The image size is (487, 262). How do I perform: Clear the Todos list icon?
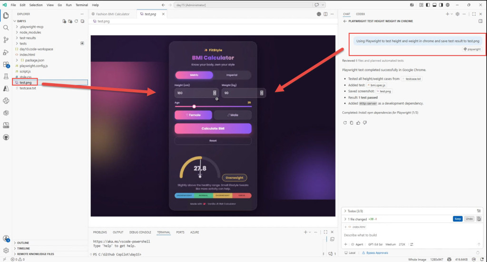point(478,211)
